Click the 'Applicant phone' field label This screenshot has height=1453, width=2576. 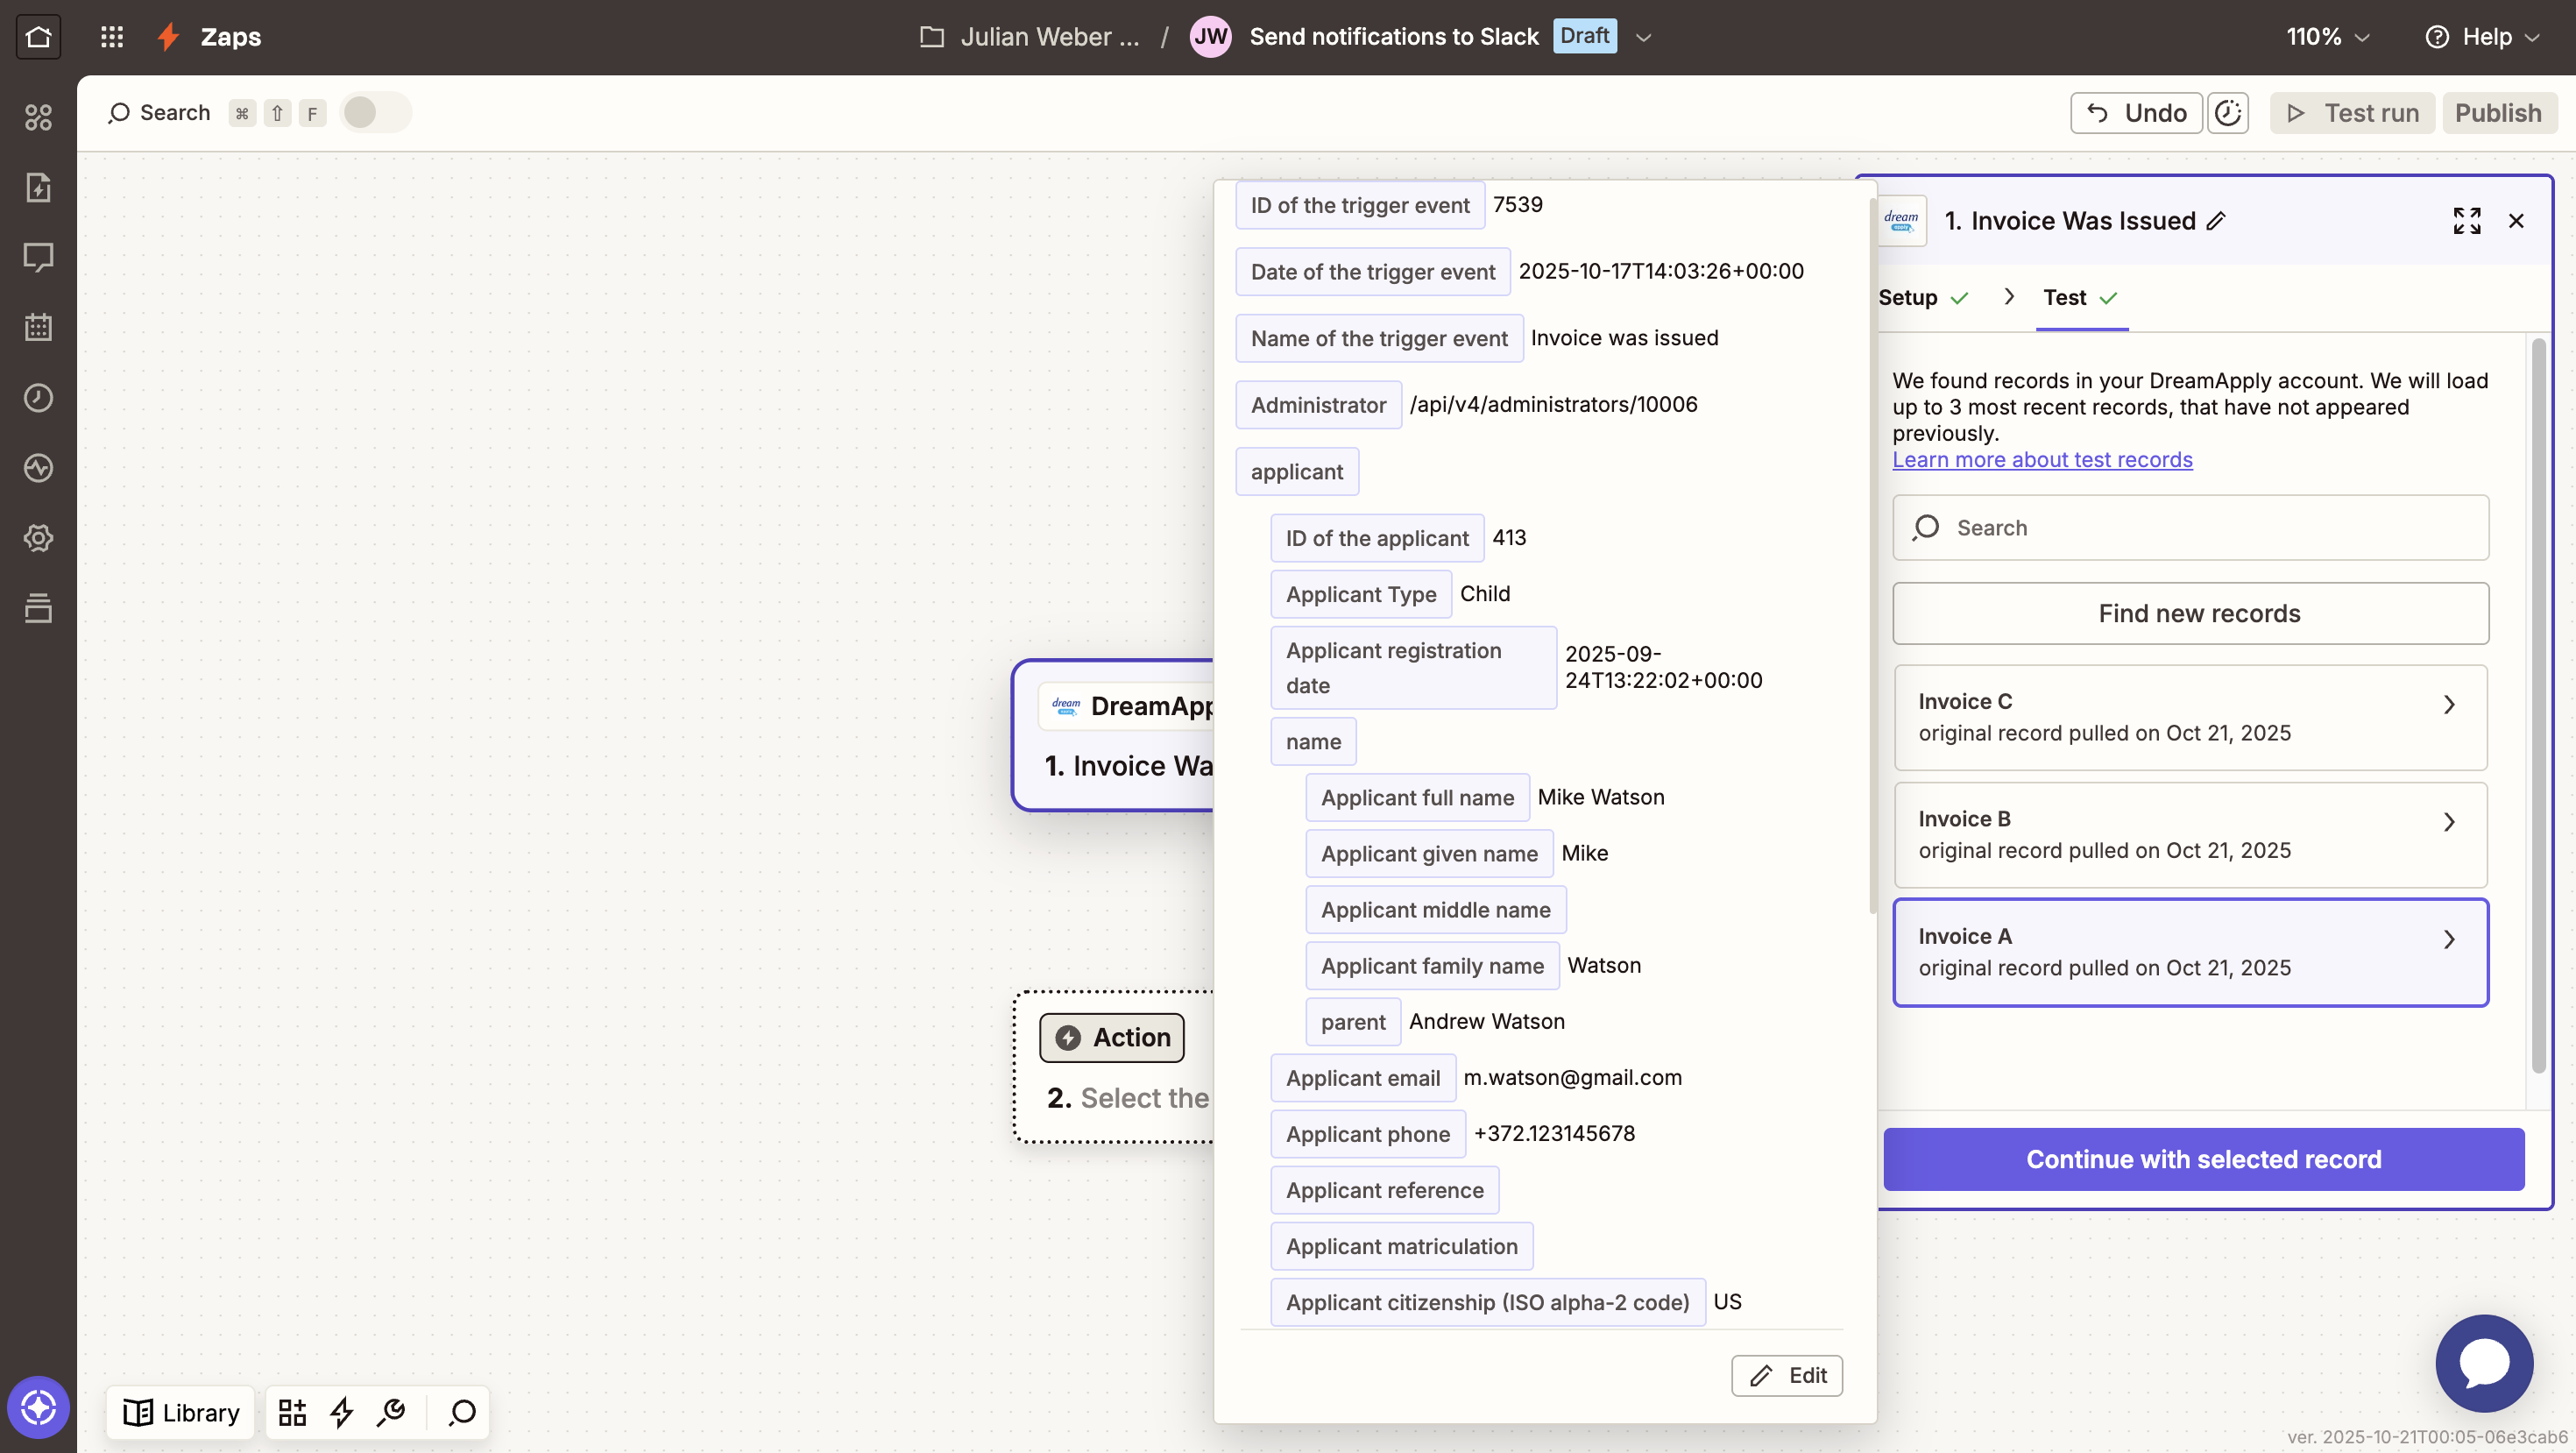coord(1368,1134)
